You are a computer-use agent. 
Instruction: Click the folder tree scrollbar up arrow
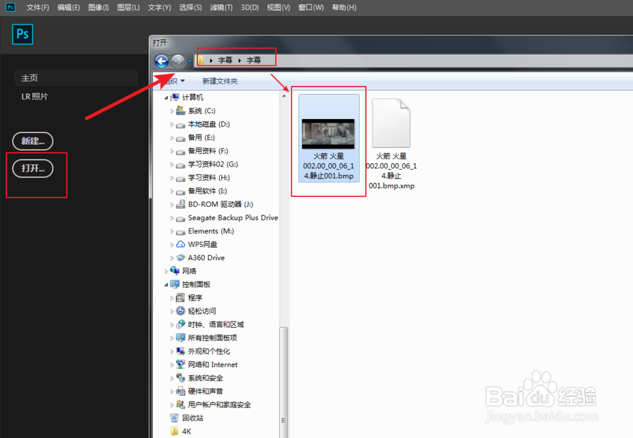(x=284, y=96)
